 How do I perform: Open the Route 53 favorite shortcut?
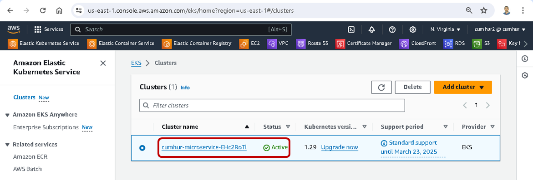(312, 44)
